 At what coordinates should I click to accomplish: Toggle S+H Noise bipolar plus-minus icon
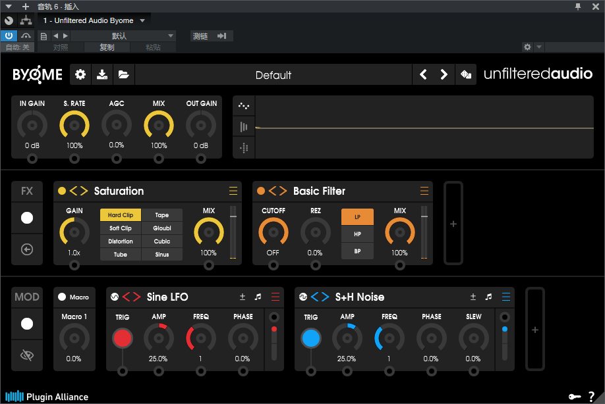tap(473, 297)
